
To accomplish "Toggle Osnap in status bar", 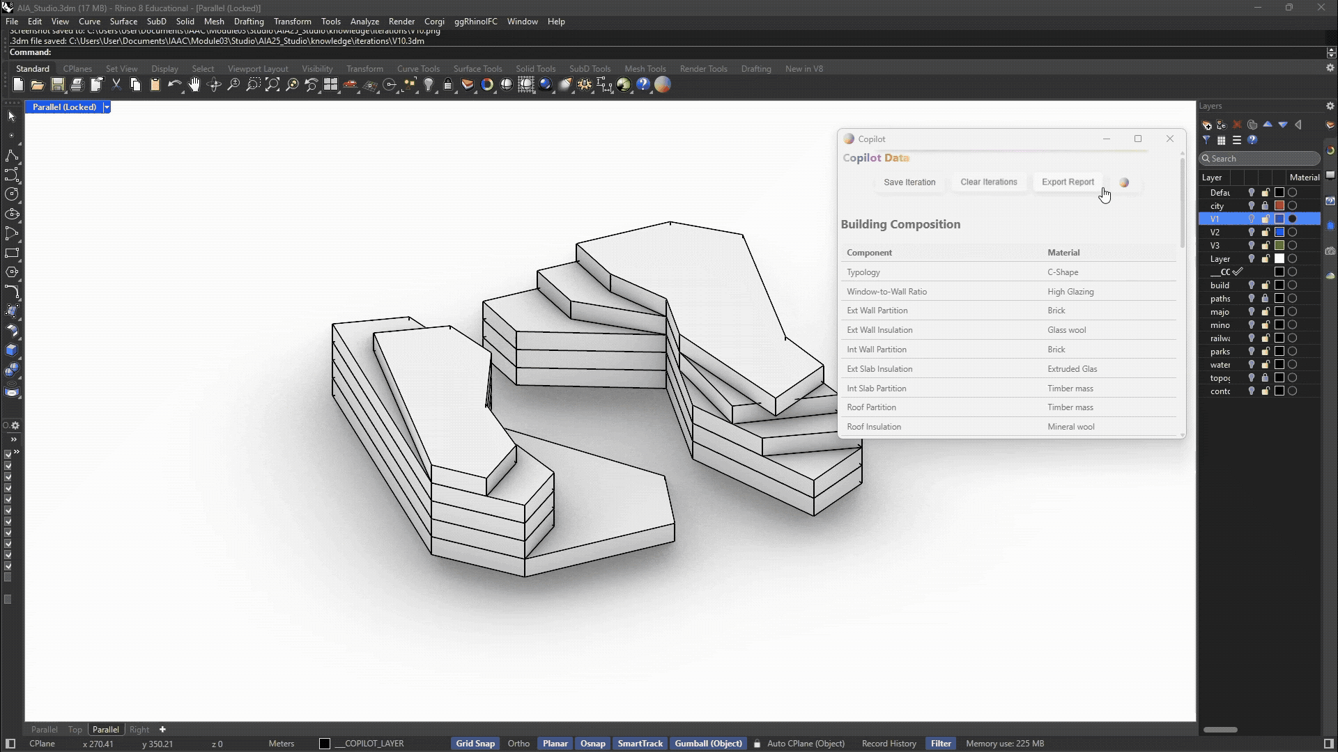I will tap(593, 744).
